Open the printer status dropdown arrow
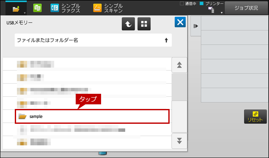The height and width of the screenshot is (158, 269). point(222,13)
